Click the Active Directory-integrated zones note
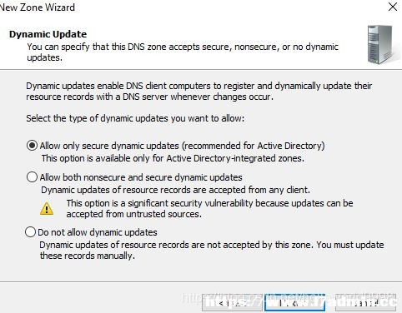The width and height of the screenshot is (402, 313). pyautogui.click(x=173, y=158)
